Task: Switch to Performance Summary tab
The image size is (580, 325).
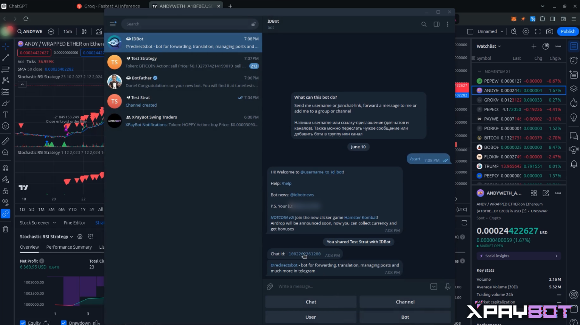Action: click(69, 247)
